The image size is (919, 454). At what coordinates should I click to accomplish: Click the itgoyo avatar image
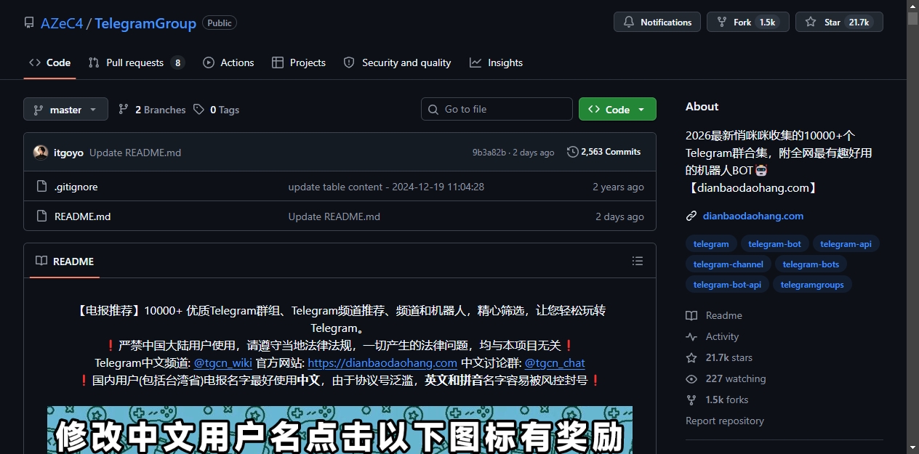tap(41, 153)
